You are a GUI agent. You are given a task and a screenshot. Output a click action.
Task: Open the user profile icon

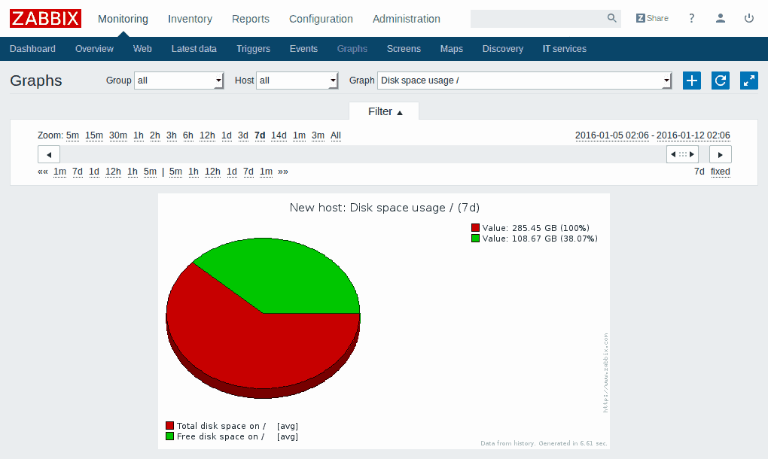tap(721, 19)
